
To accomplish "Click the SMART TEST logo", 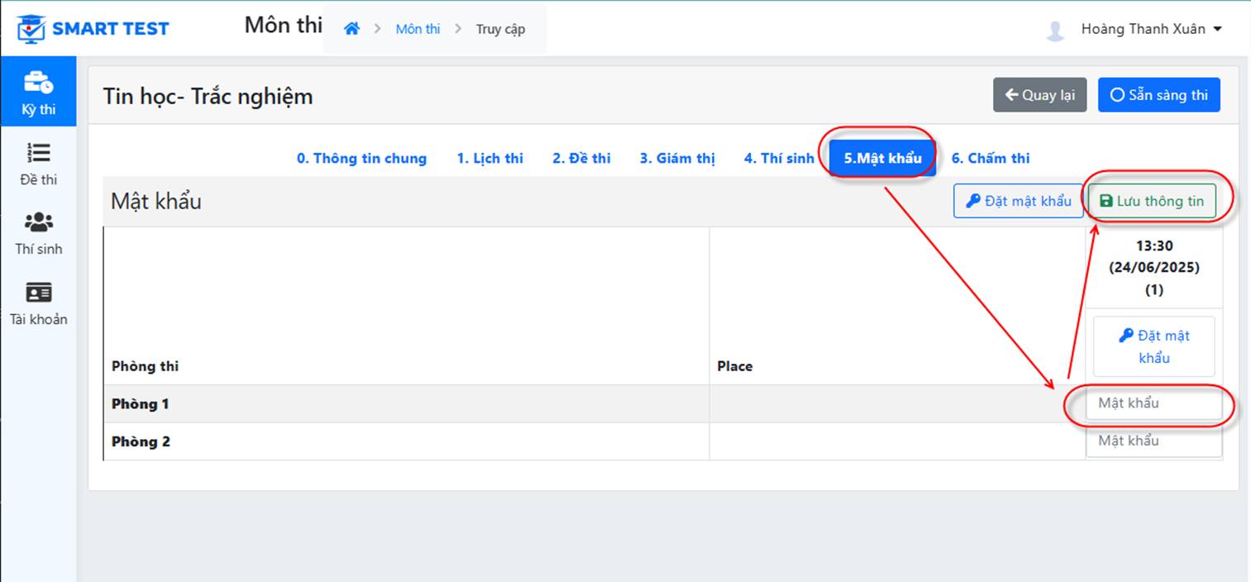I will click(x=93, y=29).
